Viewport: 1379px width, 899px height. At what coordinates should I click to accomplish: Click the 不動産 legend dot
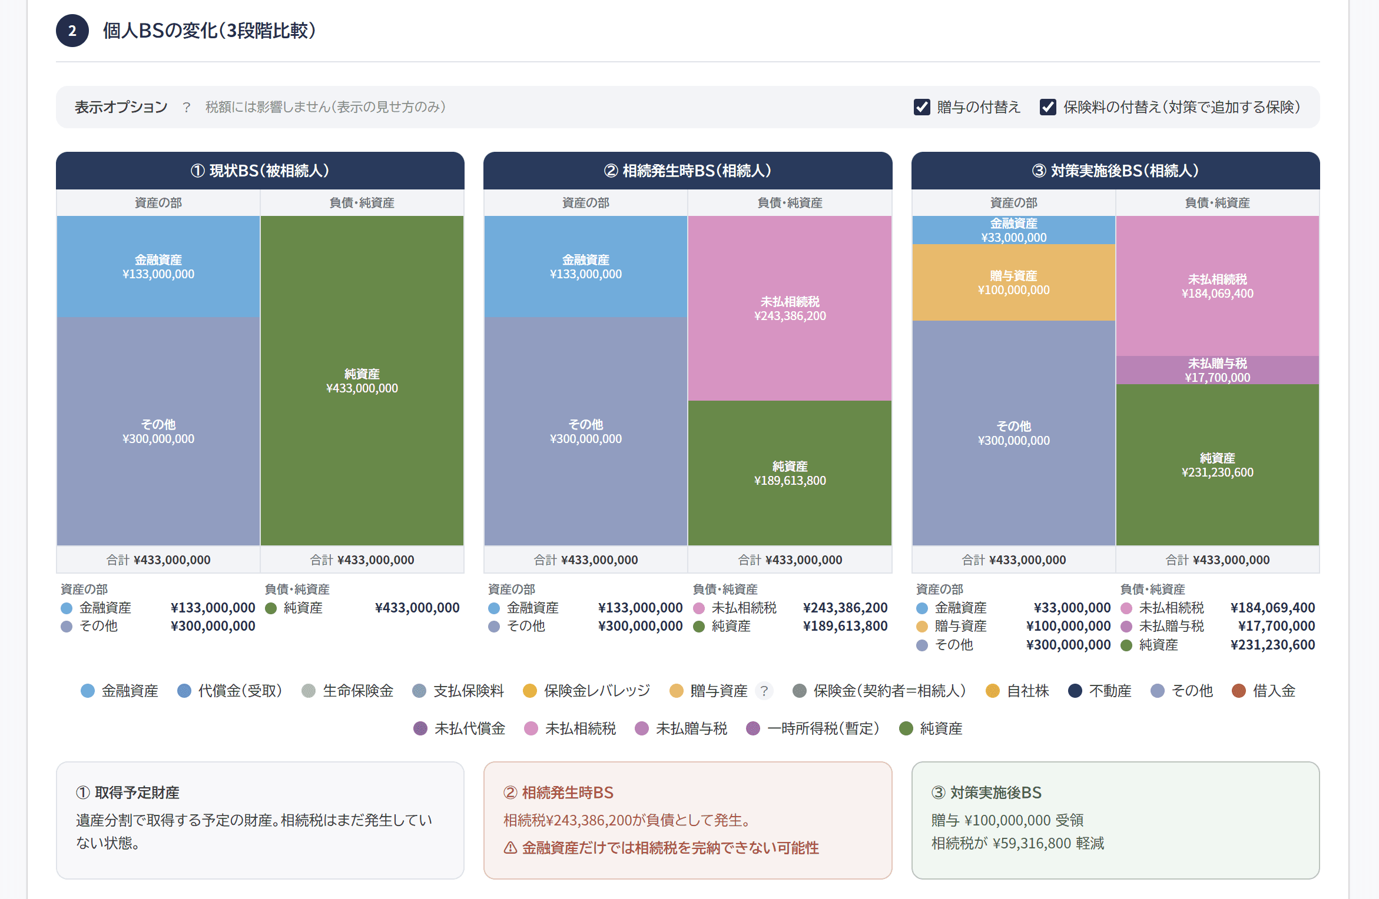(x=1075, y=691)
